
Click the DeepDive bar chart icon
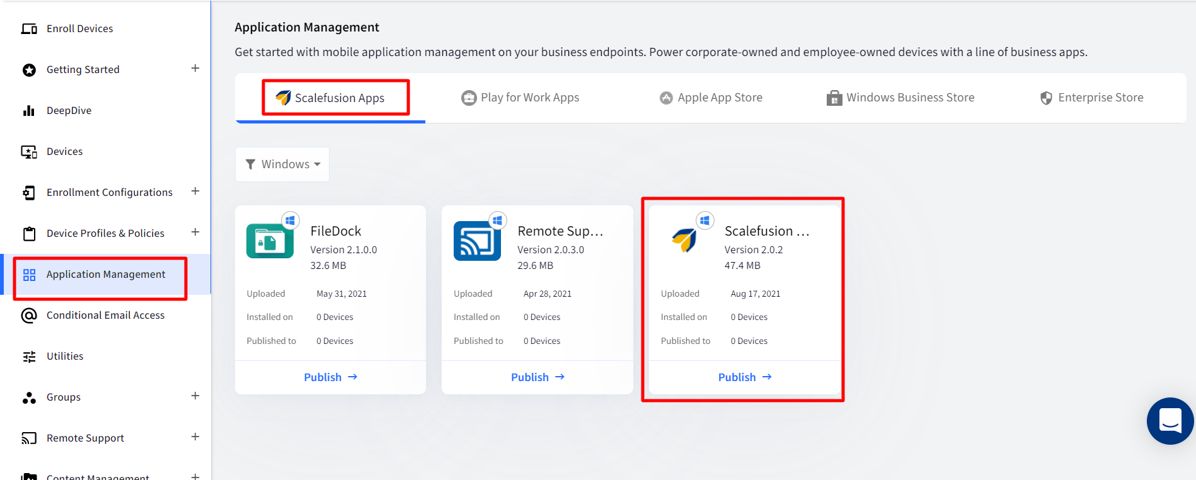pyautogui.click(x=29, y=111)
